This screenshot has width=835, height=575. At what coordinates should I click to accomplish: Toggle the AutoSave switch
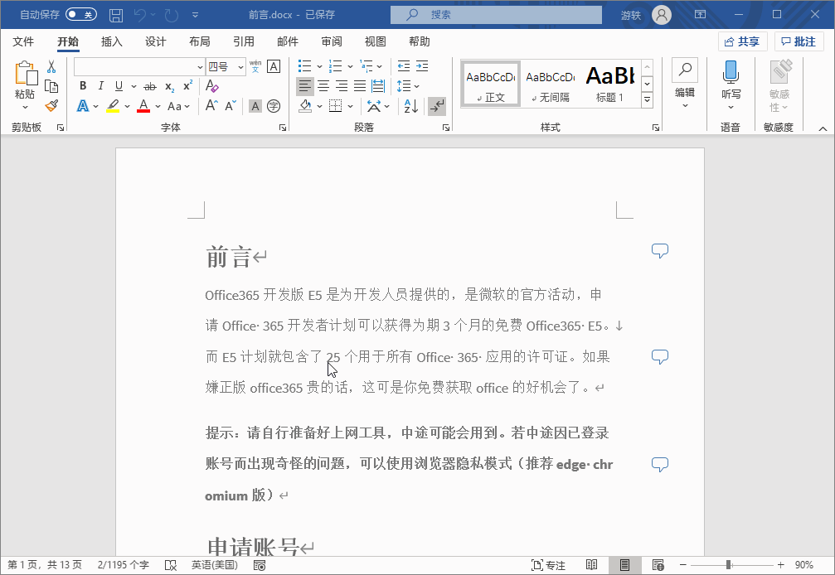point(81,14)
